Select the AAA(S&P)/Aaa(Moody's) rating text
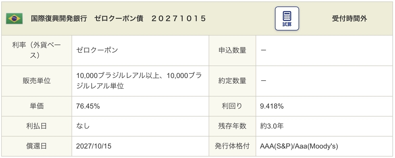395x158 pixels. [299, 146]
